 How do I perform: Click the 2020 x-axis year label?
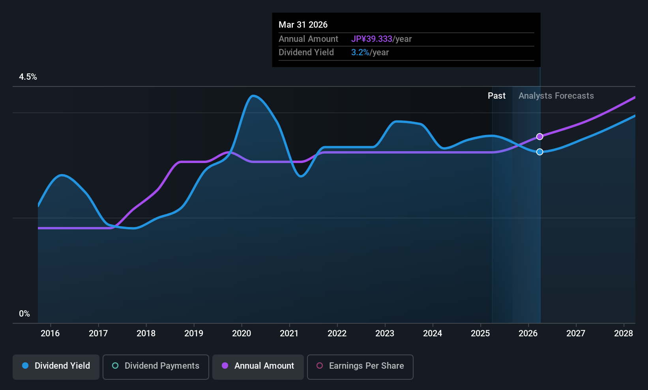(x=242, y=334)
